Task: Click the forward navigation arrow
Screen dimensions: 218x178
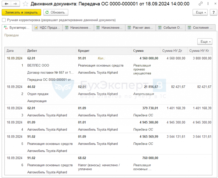Action: coord(15,4)
